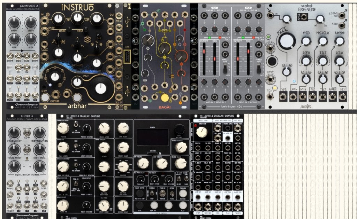357x219 pixels.
Task: Click the TEMPO jack on Erbe-Verb
Action: pyautogui.click(x=270, y=80)
